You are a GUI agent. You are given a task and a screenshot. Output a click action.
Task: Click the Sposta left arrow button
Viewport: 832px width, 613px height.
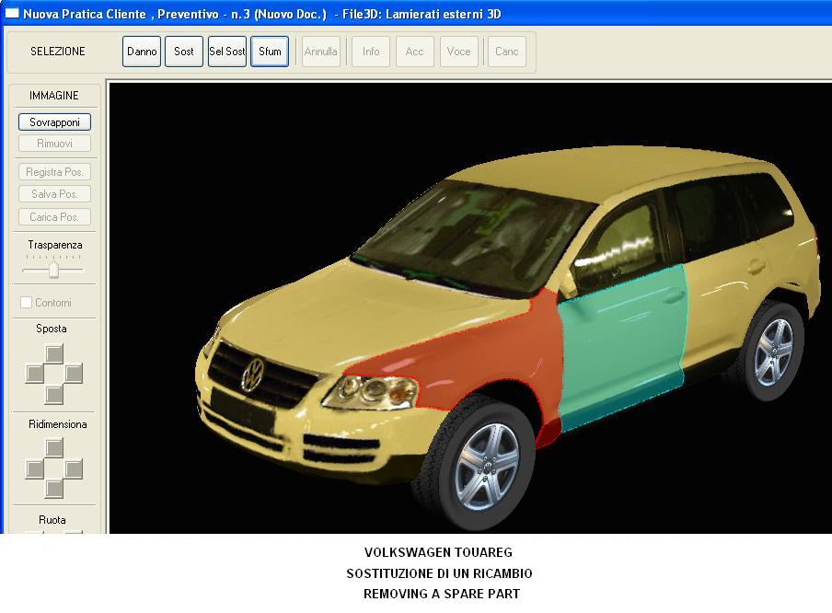point(35,374)
